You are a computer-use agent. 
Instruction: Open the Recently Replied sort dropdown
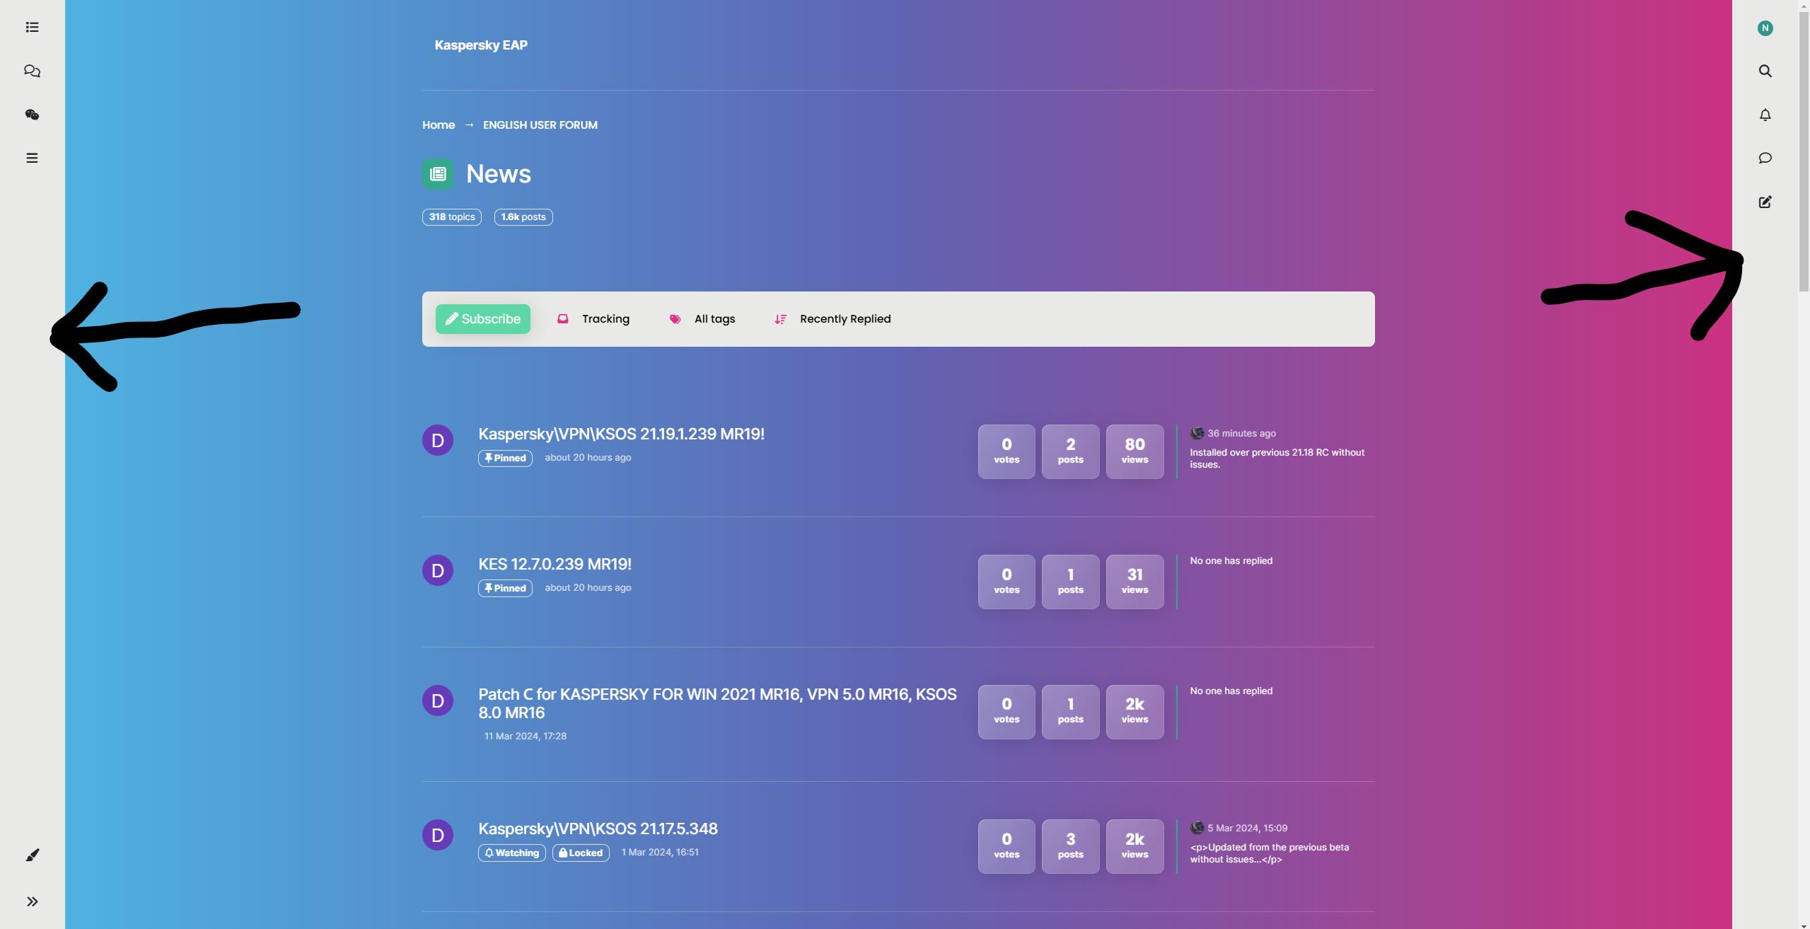tap(833, 319)
